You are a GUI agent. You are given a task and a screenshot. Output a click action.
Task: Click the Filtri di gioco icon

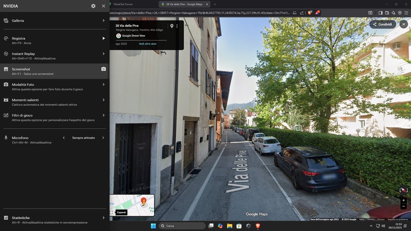6,115
